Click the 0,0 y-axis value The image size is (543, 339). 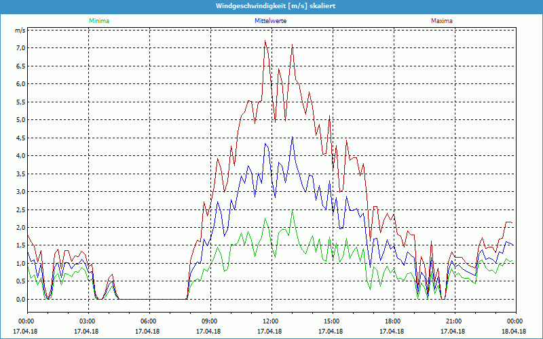tap(21, 299)
